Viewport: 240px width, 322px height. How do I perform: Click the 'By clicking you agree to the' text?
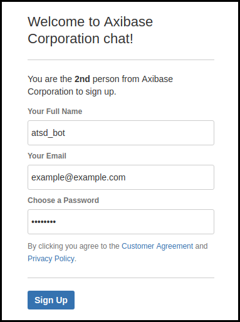[x=73, y=246]
